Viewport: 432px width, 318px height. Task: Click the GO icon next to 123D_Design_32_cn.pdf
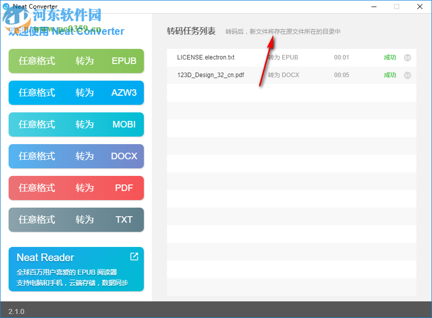coord(407,75)
